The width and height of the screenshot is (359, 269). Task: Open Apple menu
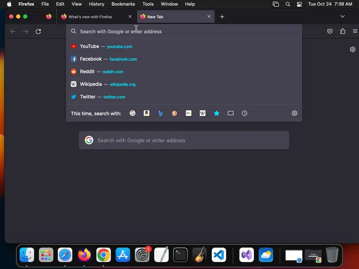tap(9, 4)
